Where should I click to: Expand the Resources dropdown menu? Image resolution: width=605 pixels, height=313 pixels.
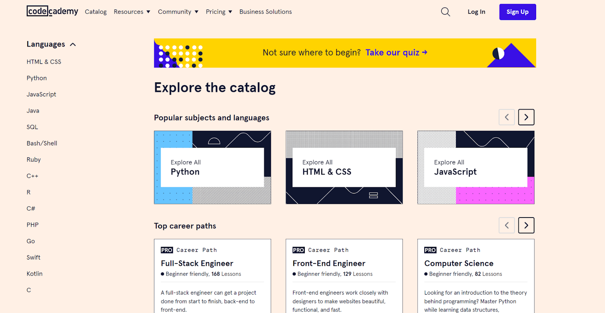(x=132, y=12)
